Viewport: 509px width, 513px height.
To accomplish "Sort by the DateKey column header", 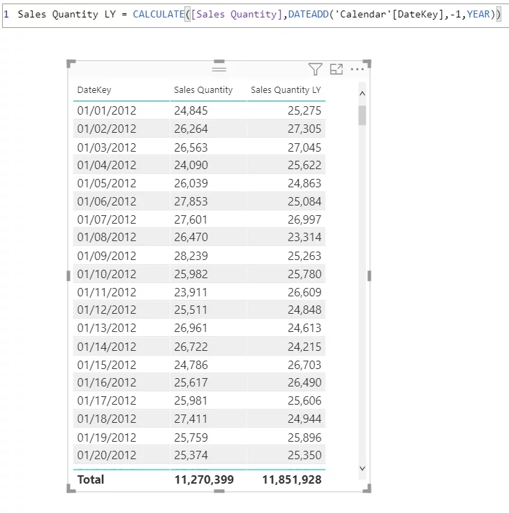I will click(94, 90).
